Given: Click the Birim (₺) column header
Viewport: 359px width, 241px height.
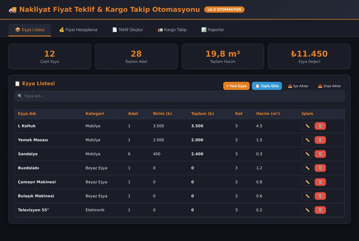Looking at the screenshot, I should [162, 114].
